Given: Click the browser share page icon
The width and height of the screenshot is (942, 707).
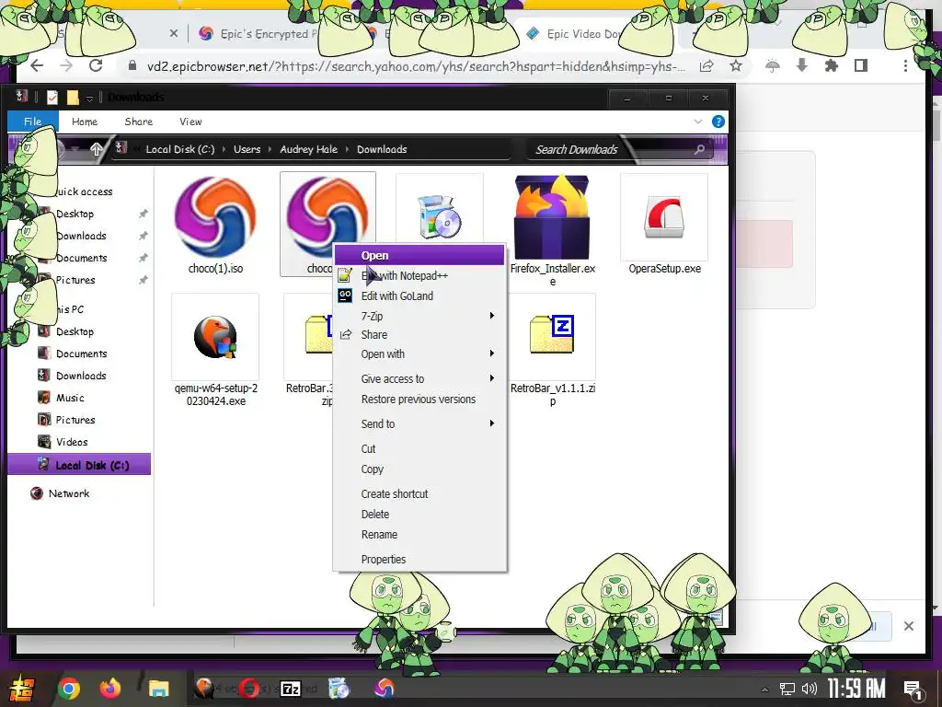Looking at the screenshot, I should click(x=706, y=65).
